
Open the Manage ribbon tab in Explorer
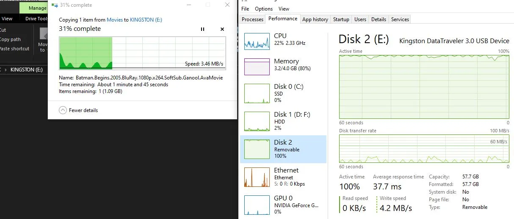(38, 8)
